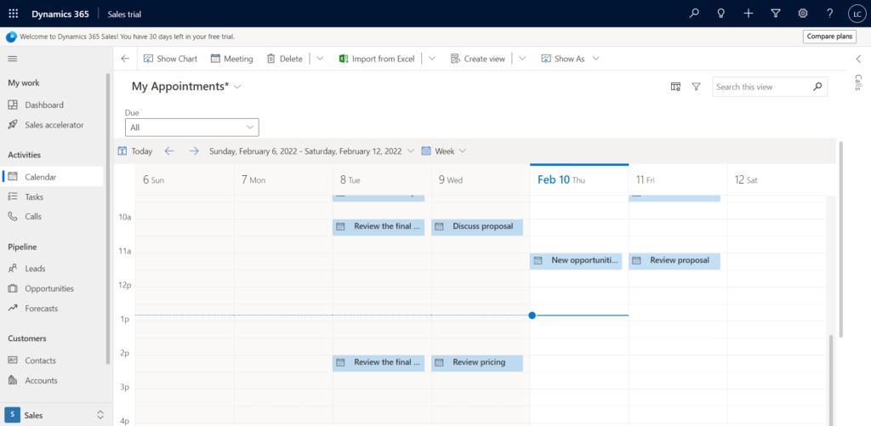Click the calendar vertical scrollbar
Viewport: 871px width, 426px height.
[830, 381]
